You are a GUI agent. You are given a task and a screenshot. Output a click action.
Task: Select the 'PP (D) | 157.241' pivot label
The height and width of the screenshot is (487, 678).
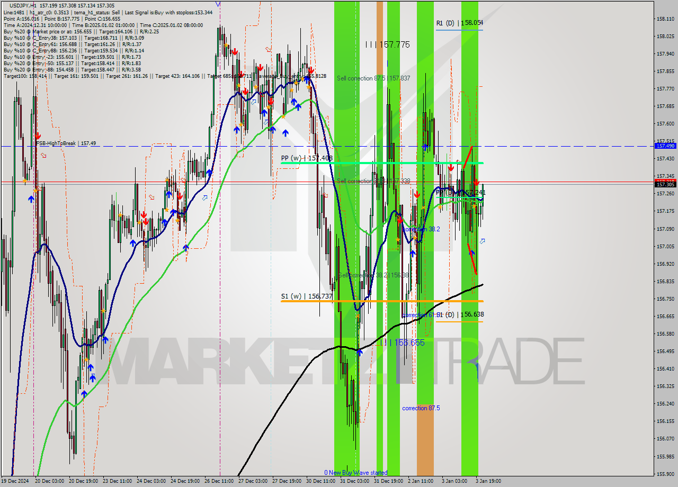point(460,193)
